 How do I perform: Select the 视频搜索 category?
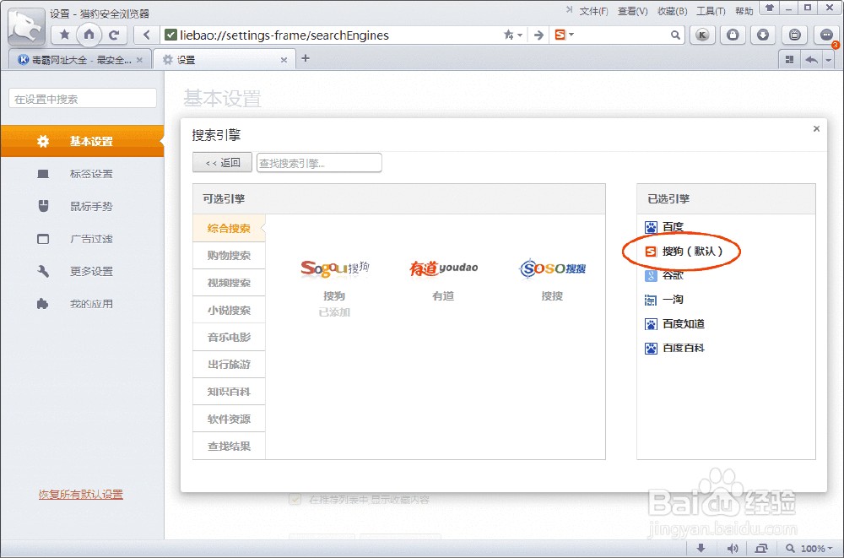[229, 283]
